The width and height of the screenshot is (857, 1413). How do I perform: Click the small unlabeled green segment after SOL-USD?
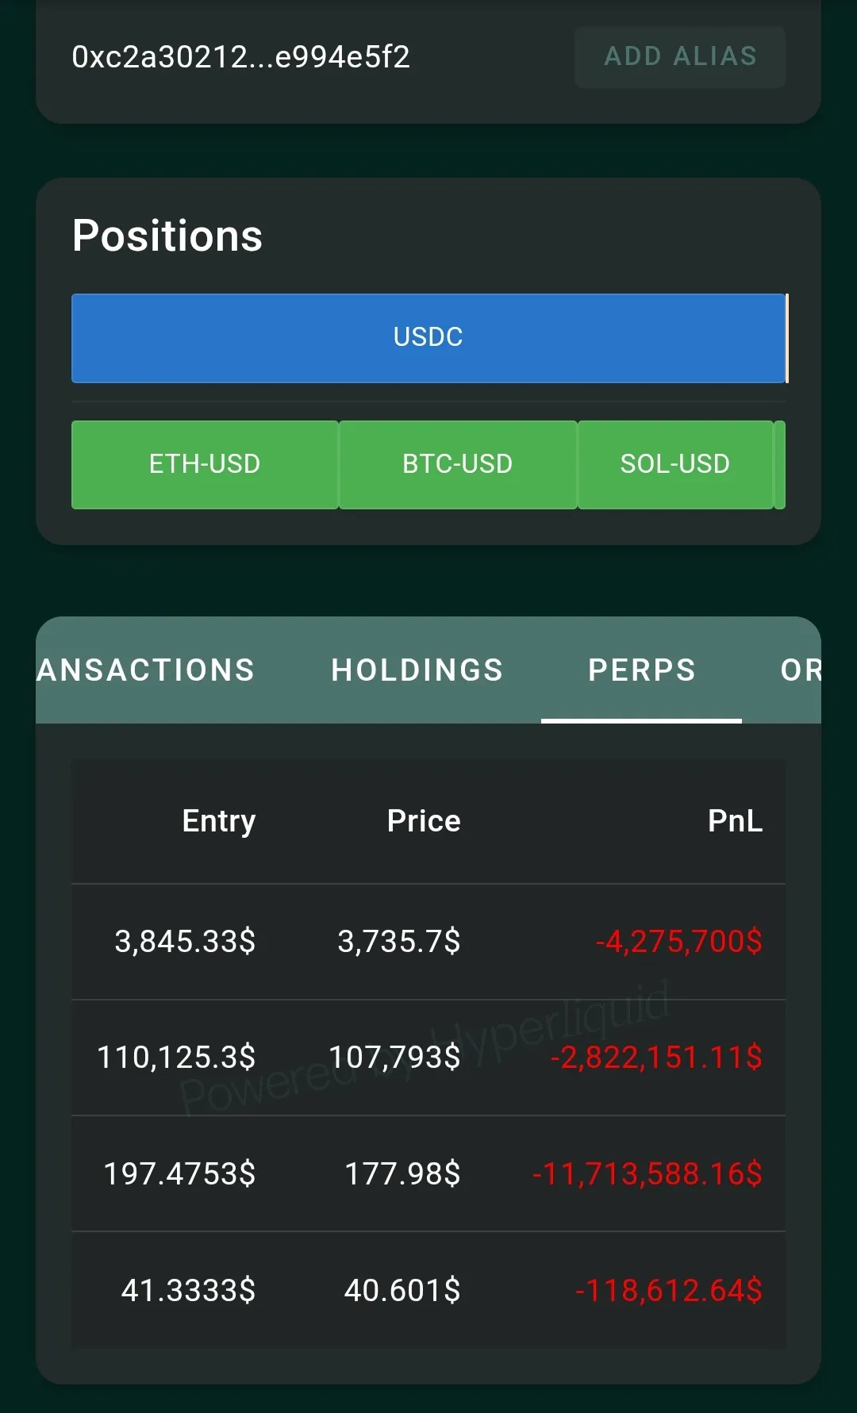pyautogui.click(x=779, y=464)
